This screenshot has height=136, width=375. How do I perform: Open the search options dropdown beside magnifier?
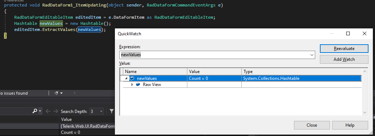coord(40,112)
